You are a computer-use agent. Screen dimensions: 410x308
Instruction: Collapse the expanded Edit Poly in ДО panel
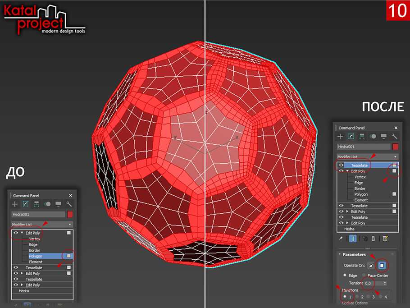(22, 233)
